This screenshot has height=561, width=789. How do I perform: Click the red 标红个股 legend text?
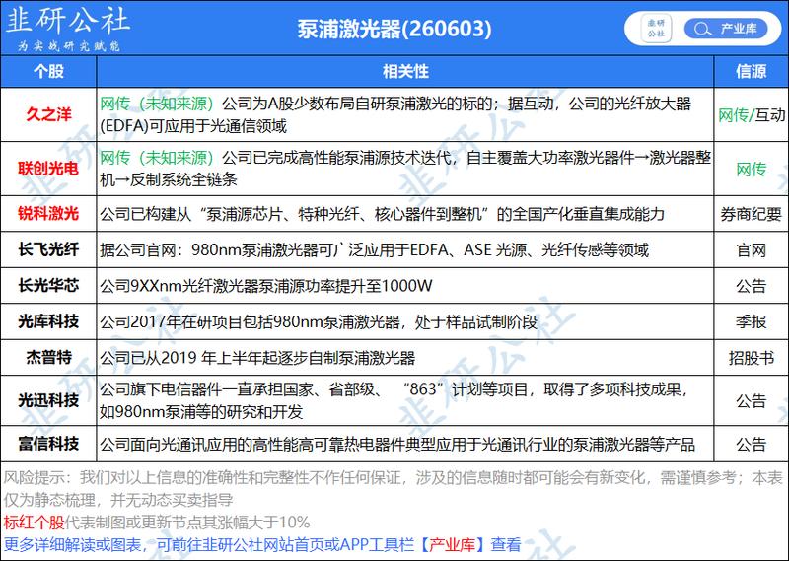click(x=34, y=522)
